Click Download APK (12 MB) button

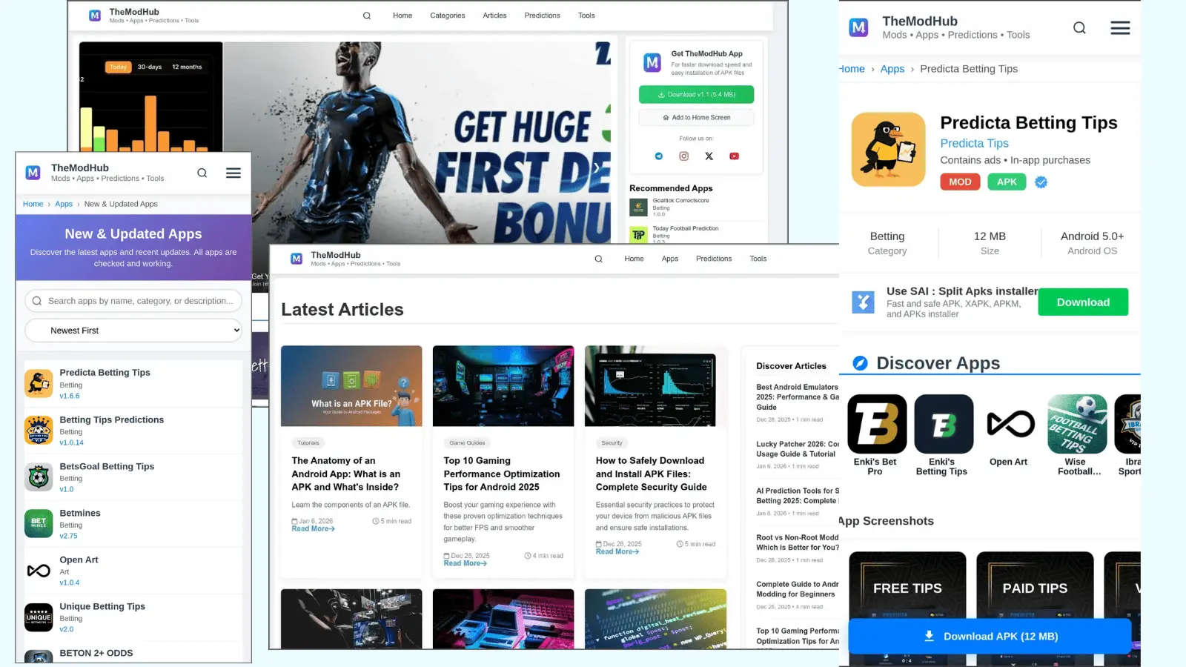pyautogui.click(x=990, y=637)
